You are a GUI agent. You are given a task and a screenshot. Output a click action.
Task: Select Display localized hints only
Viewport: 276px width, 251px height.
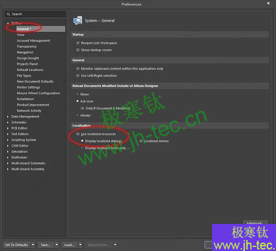[82, 148]
